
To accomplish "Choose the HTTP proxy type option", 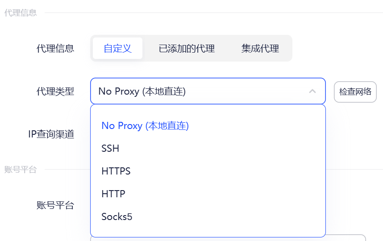I will [113, 194].
